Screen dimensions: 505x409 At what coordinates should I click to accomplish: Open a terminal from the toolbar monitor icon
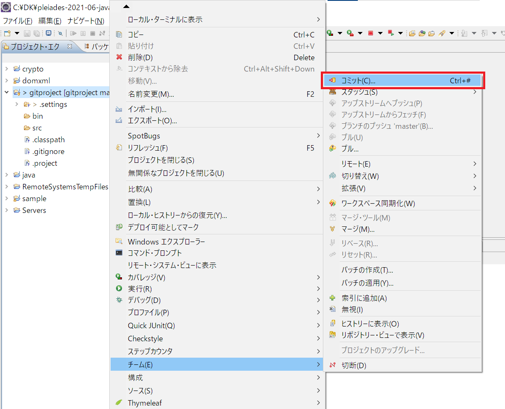(x=48, y=33)
